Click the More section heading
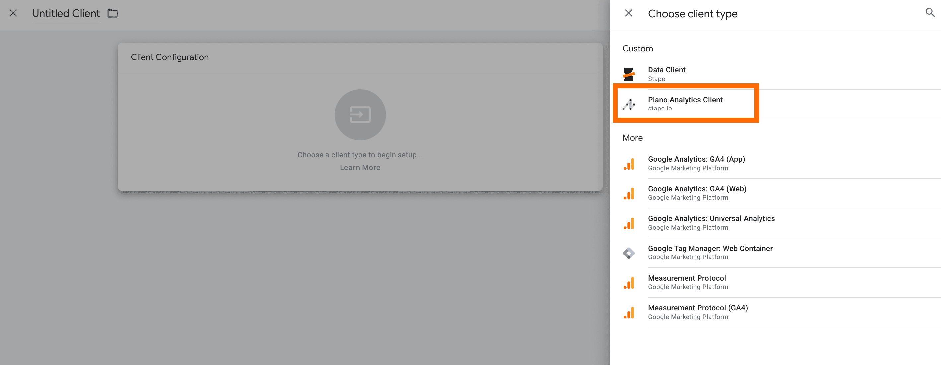Viewport: 941px width, 365px height. tap(632, 138)
